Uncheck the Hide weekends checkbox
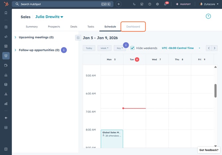This screenshot has width=222, height=155. coord(133,48)
